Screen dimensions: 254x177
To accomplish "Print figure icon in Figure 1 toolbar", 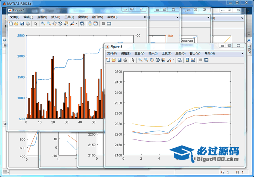I will tap(28, 24).
